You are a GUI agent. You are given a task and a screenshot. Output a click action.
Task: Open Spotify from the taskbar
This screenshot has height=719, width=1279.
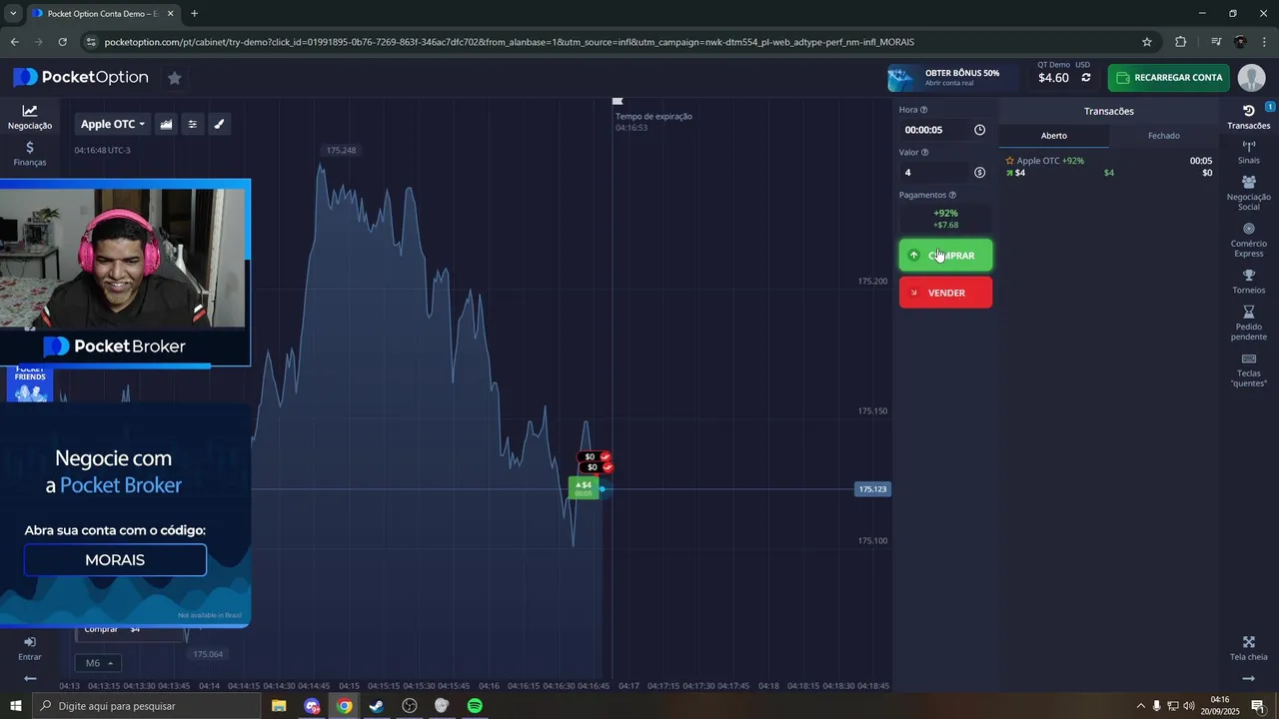tap(475, 706)
